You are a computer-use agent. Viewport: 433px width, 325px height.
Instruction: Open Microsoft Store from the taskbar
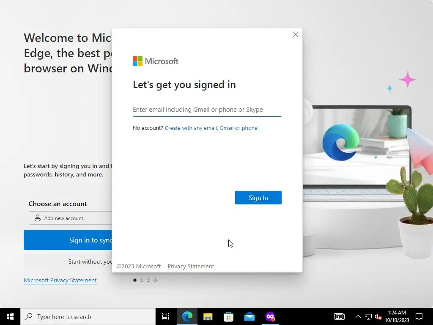tap(228, 317)
